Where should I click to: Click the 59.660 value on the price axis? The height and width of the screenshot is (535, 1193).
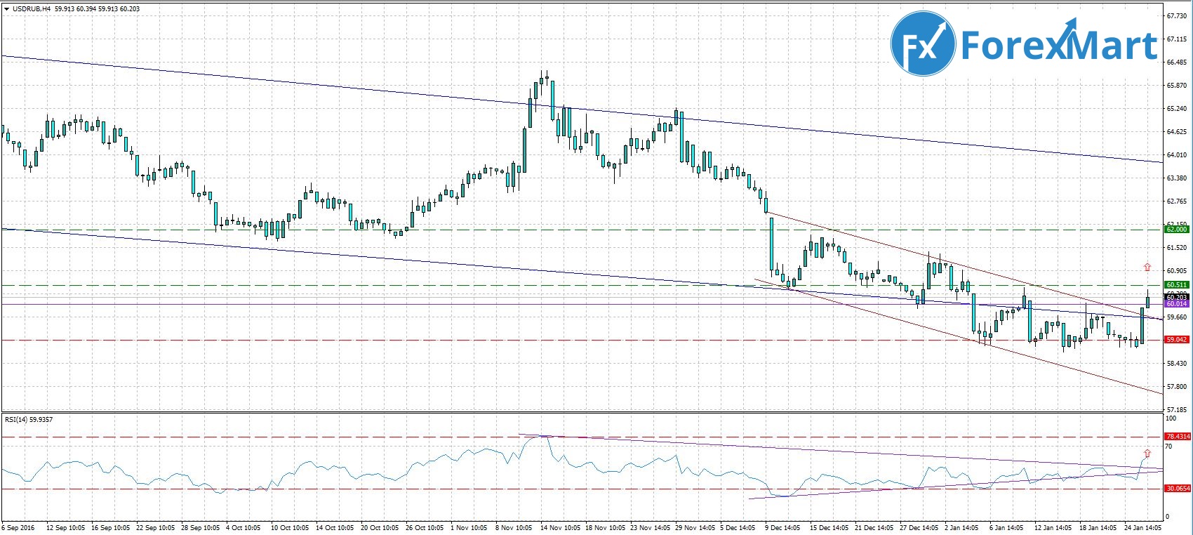[x=1176, y=317]
